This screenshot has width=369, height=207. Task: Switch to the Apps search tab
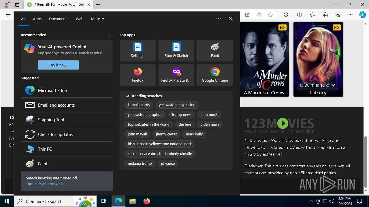pyautogui.click(x=37, y=19)
